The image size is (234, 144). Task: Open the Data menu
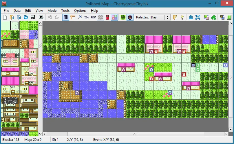click(17, 11)
